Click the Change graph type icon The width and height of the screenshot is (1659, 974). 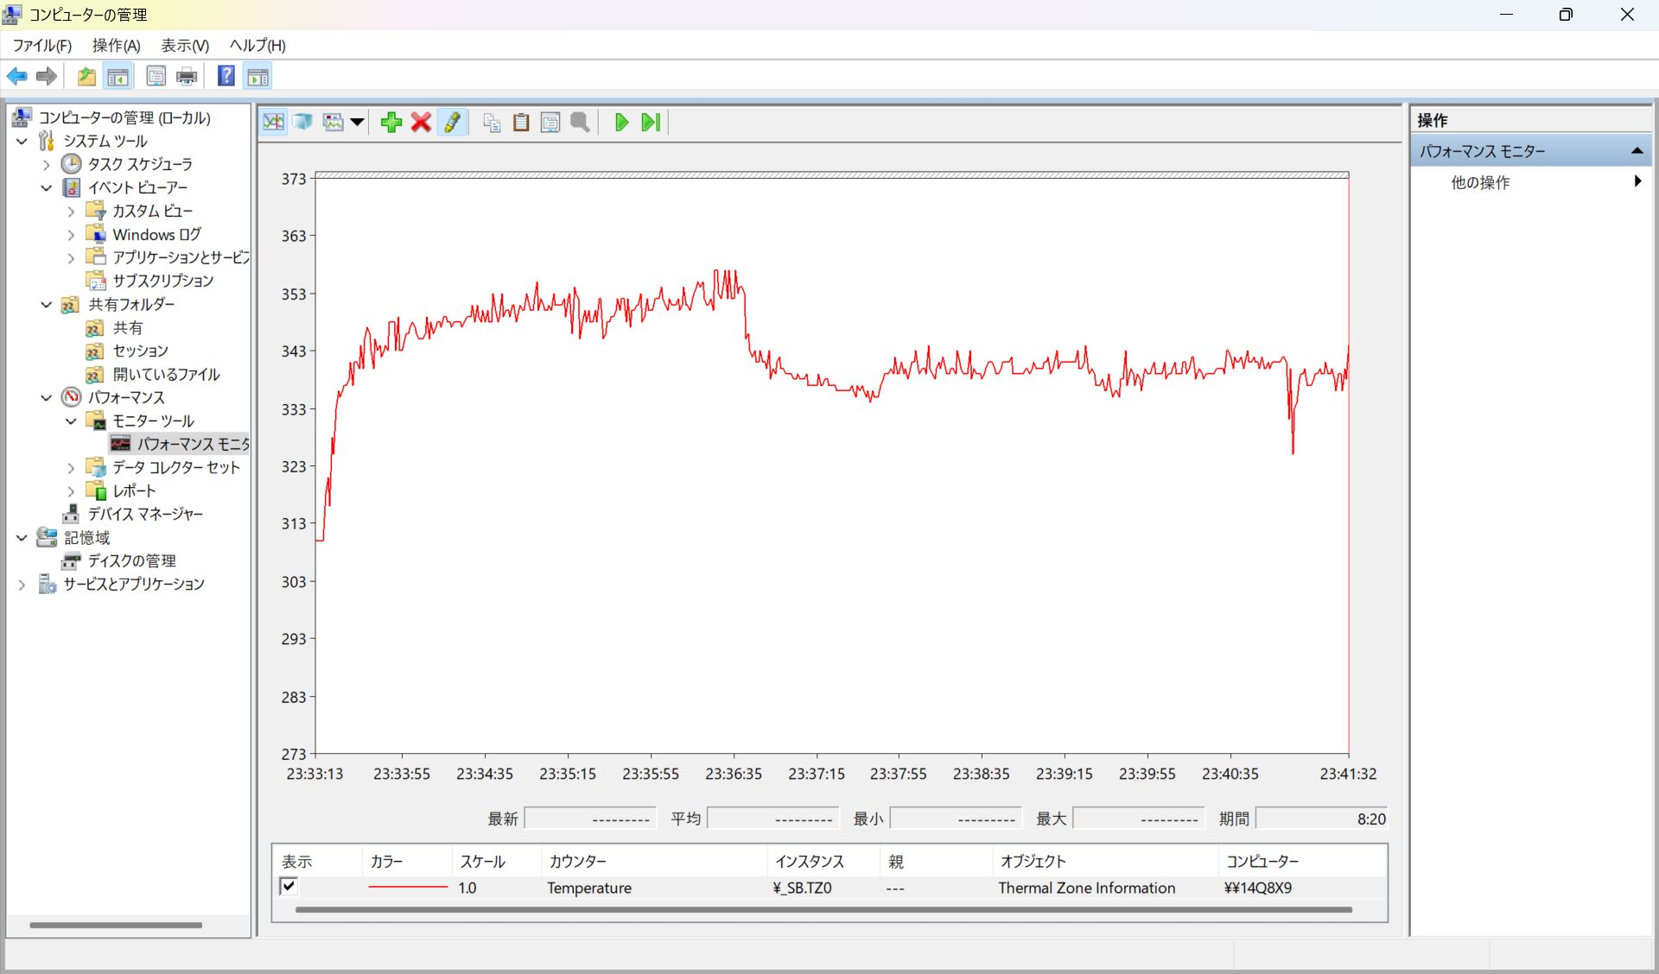tap(334, 123)
